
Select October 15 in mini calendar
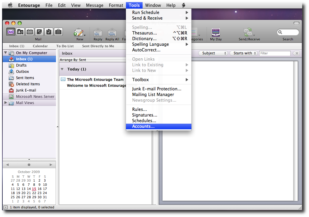click(34, 189)
